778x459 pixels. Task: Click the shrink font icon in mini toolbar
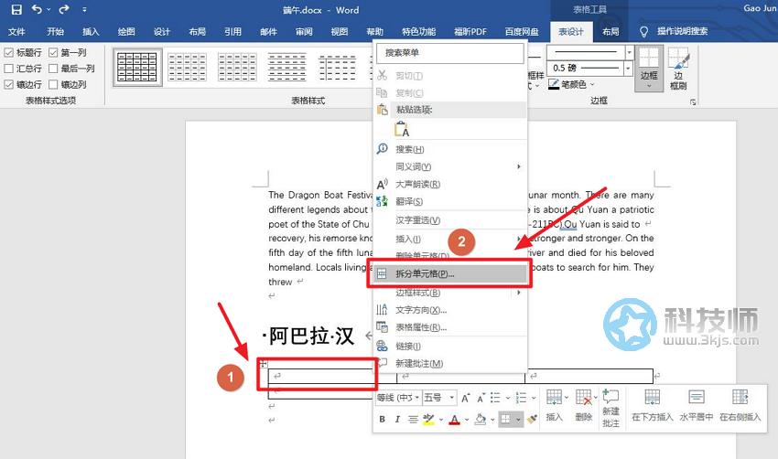click(481, 398)
